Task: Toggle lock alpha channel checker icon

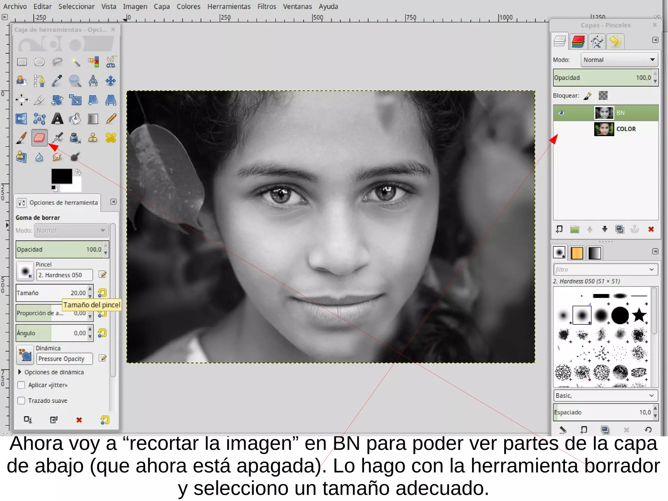Action: [603, 96]
